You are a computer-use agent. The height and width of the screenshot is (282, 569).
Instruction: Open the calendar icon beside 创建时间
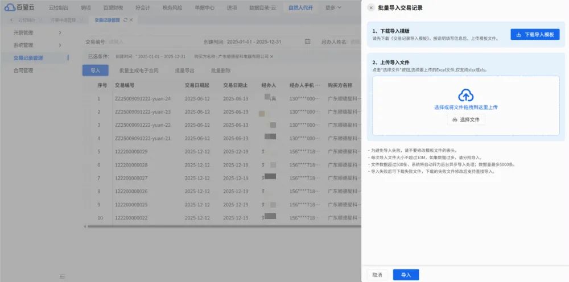(308, 42)
